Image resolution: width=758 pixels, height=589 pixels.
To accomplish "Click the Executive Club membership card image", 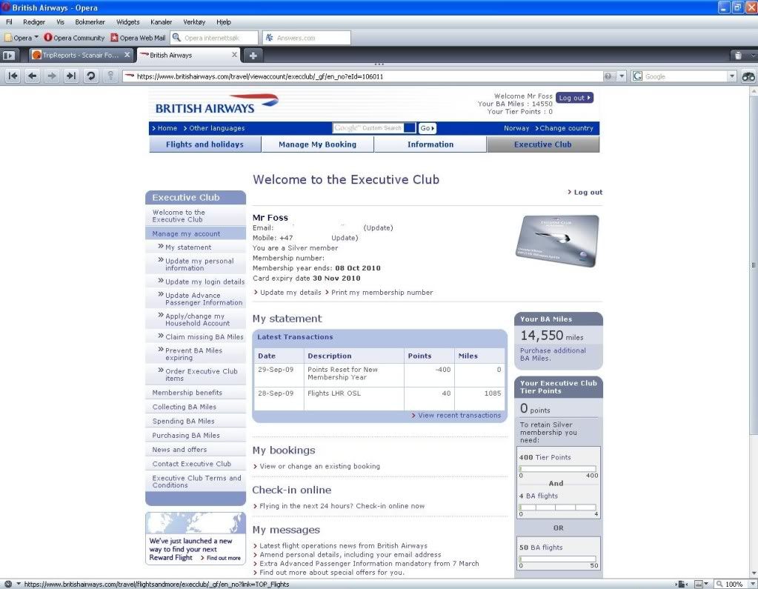I will click(557, 241).
